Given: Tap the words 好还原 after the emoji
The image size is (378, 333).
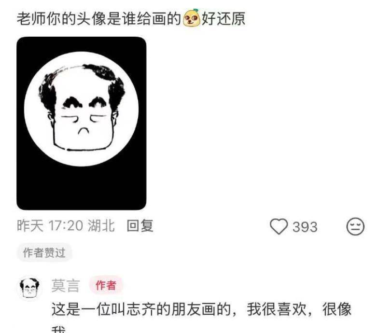Looking at the screenshot, I should [x=224, y=18].
